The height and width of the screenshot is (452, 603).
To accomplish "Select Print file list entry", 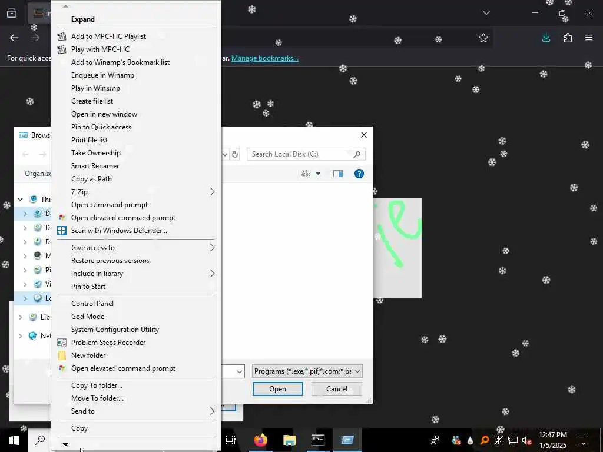I will [x=90, y=140].
